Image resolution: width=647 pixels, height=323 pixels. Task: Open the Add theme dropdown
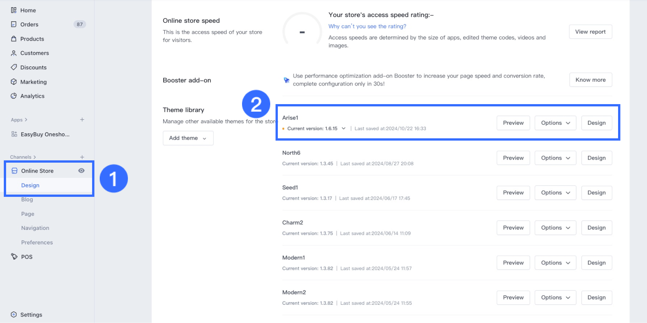click(x=188, y=138)
